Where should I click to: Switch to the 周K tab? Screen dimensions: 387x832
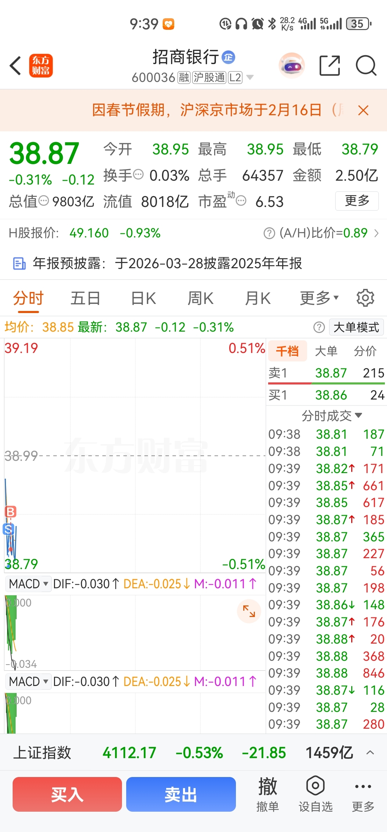coord(201,298)
